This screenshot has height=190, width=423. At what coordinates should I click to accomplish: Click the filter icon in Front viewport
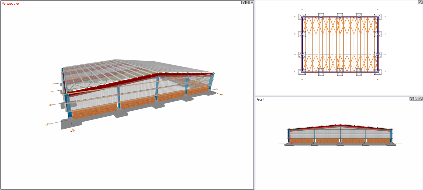click(412, 99)
